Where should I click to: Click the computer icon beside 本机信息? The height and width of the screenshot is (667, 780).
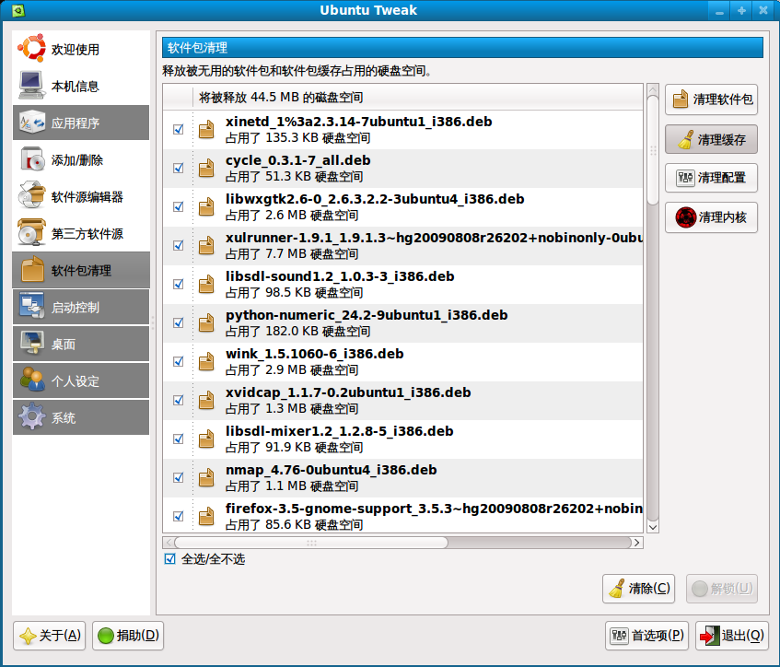click(x=31, y=85)
